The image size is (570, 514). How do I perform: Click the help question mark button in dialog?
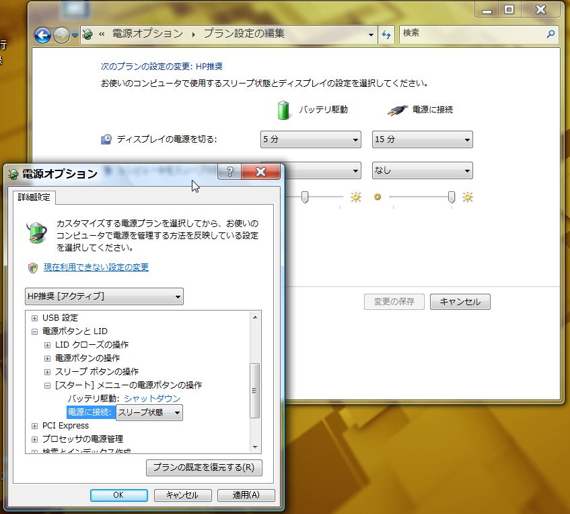point(229,172)
